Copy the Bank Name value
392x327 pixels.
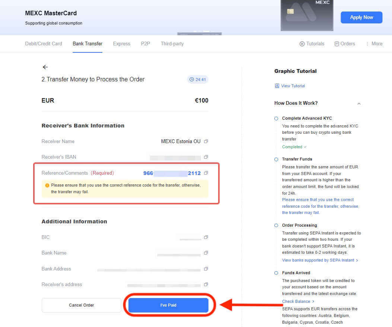click(206, 253)
